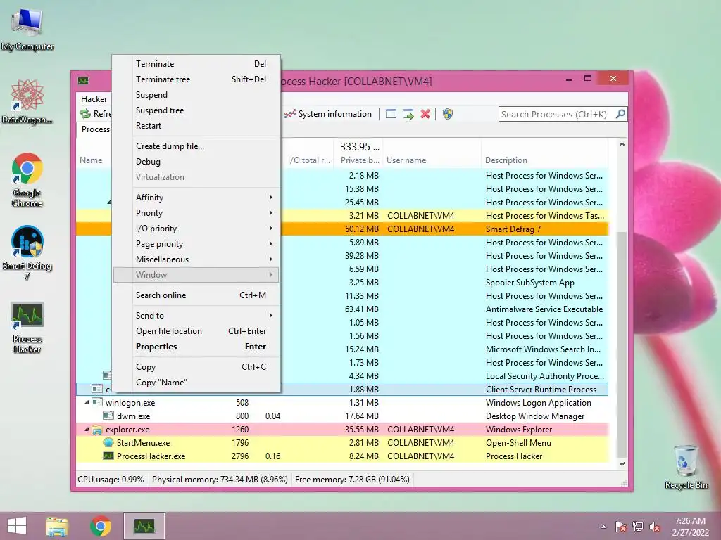Screen dimensions: 721x540
Task: Click Process Hacker taskbar button
Action: coord(144,526)
